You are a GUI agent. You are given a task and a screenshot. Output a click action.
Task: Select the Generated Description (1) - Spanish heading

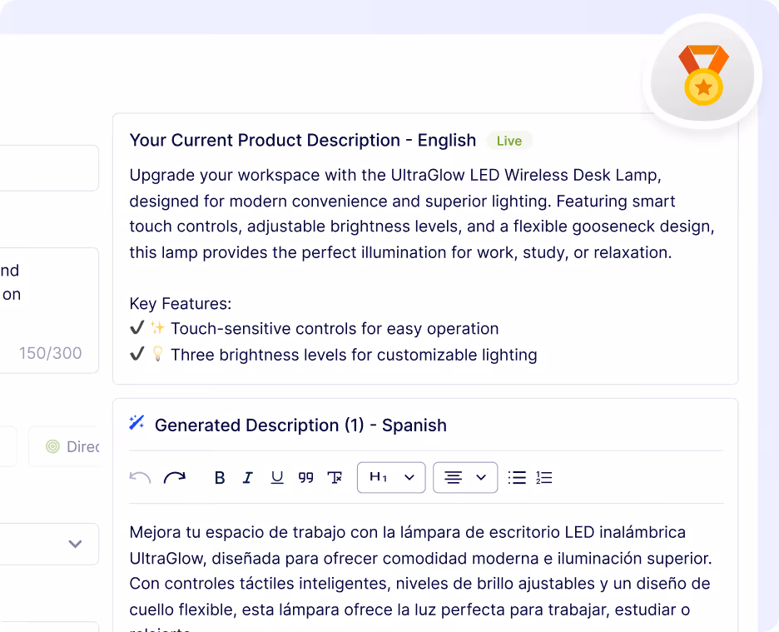pos(300,425)
